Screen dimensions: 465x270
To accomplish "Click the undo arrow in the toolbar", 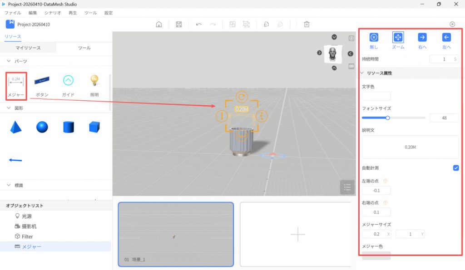I will [x=199, y=25].
